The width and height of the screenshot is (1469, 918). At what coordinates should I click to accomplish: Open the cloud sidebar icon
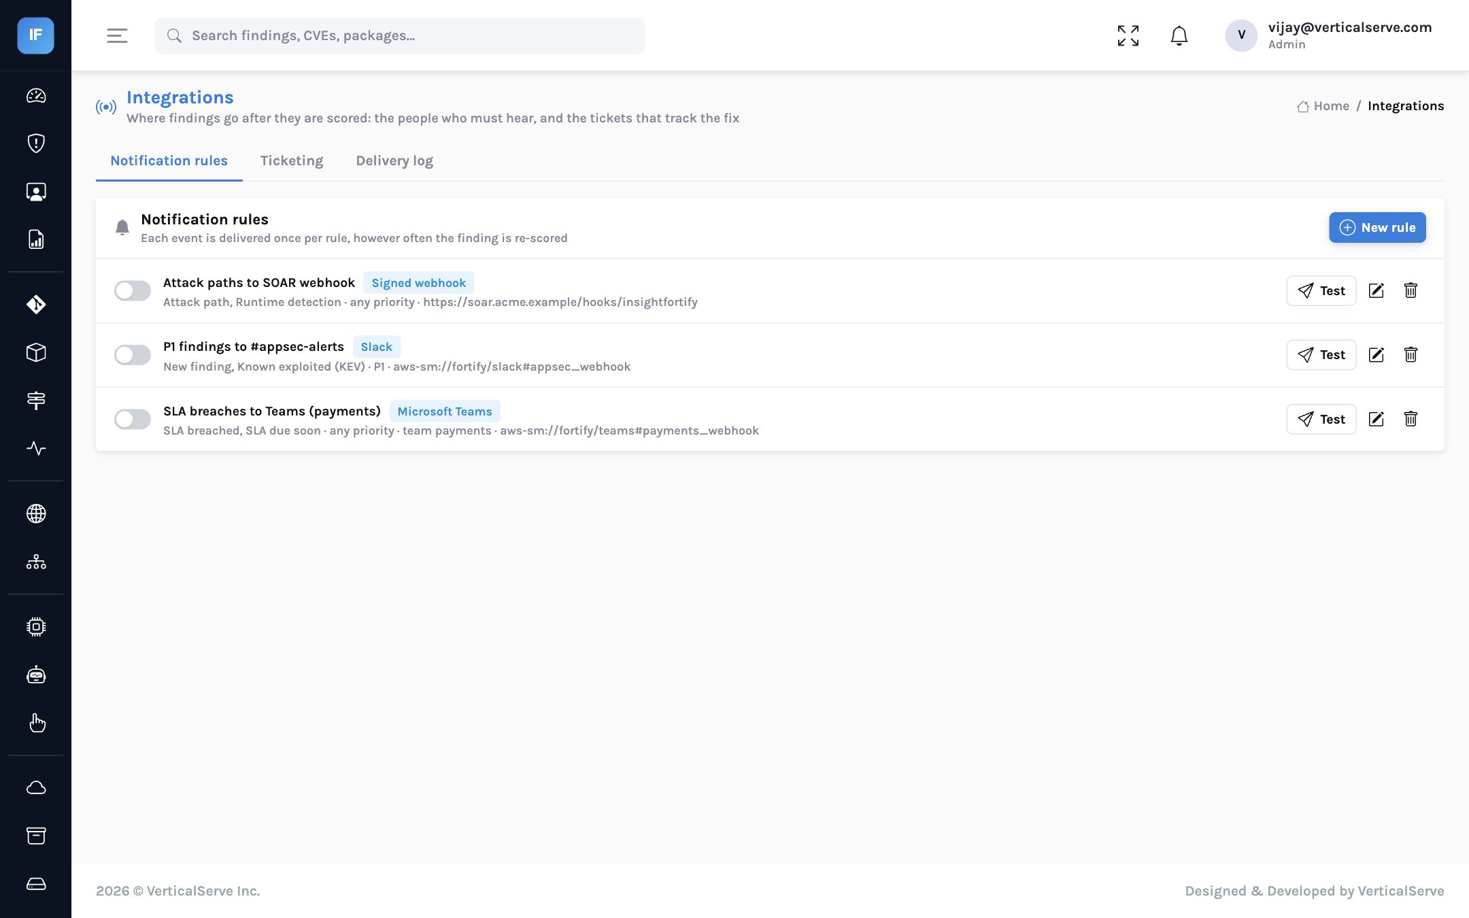tap(36, 787)
